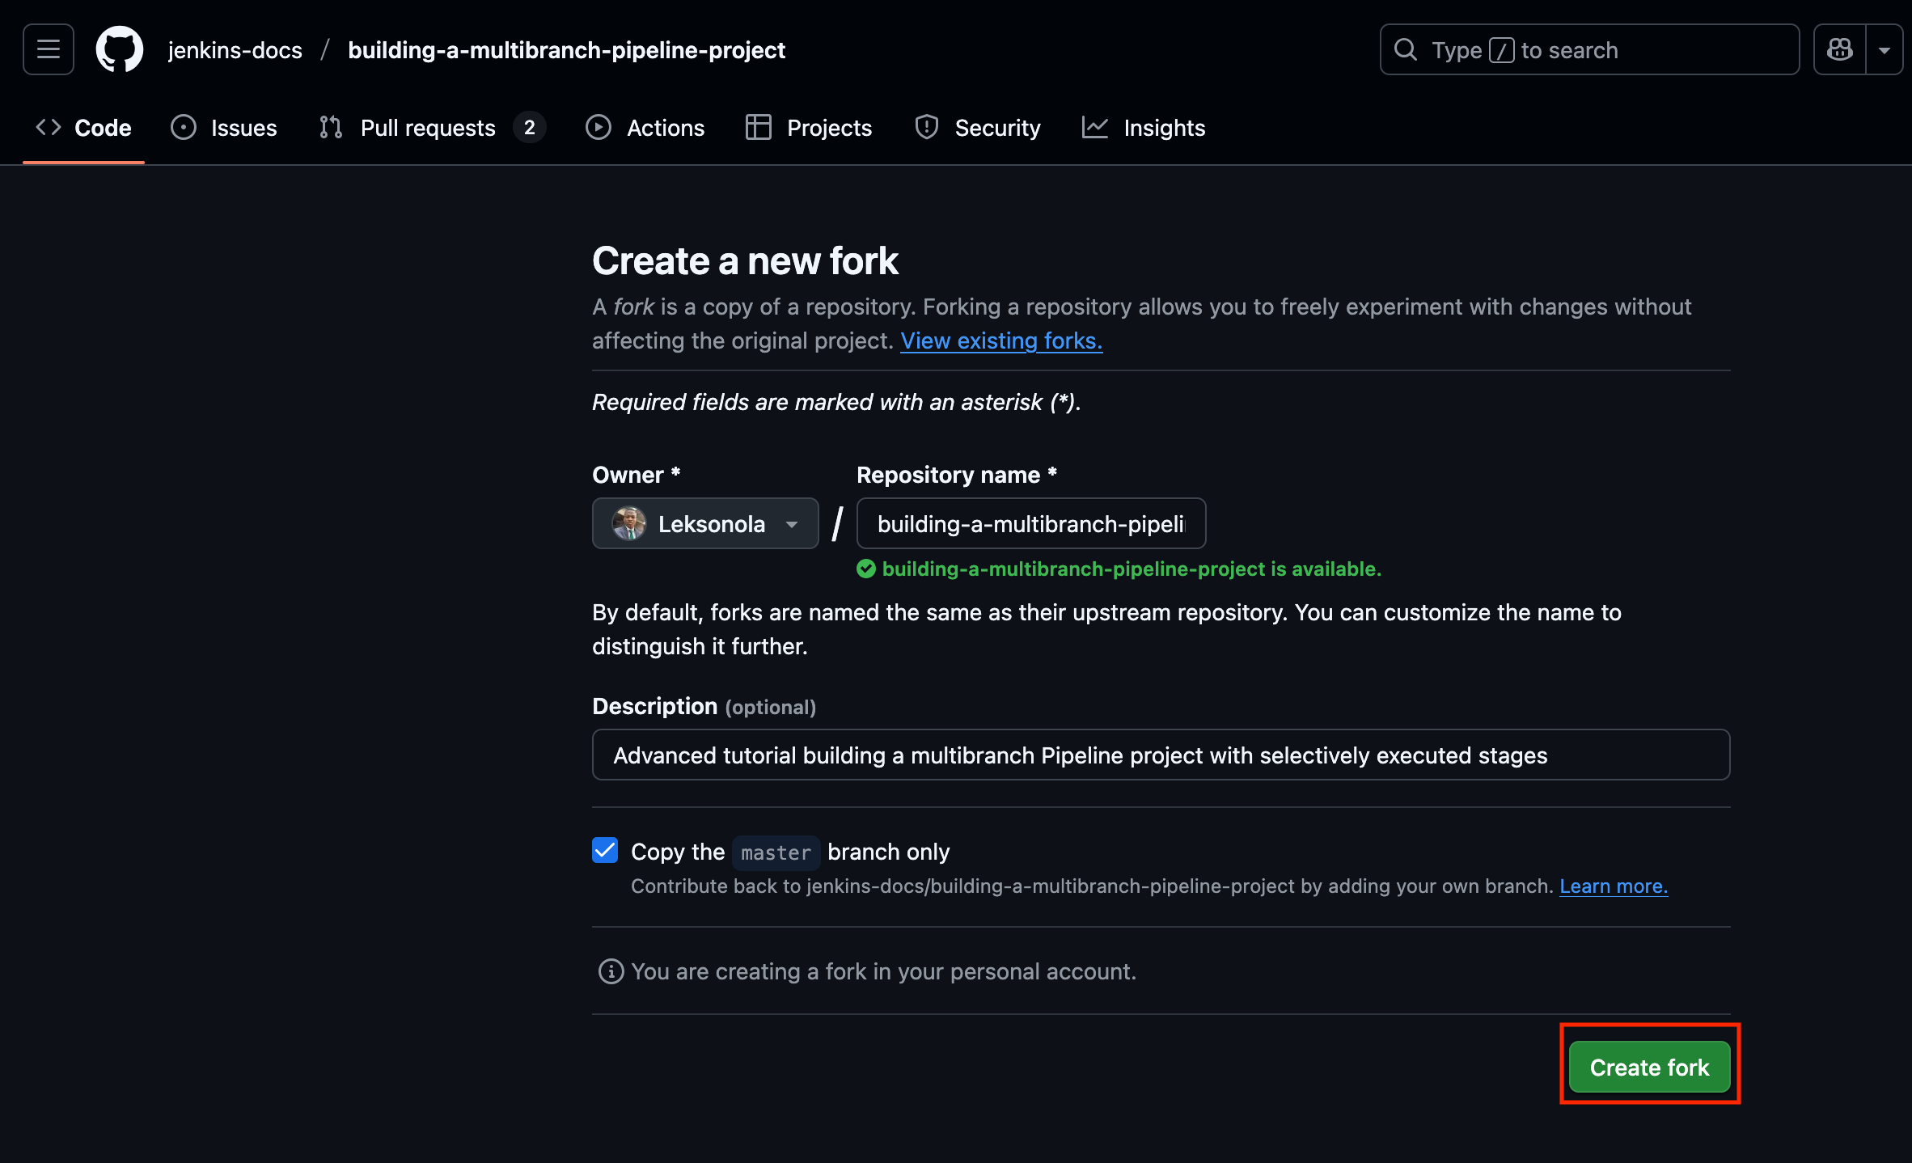The height and width of the screenshot is (1163, 1912).
Task: Open the Owner dropdown showing Leksonola
Action: coord(705,523)
